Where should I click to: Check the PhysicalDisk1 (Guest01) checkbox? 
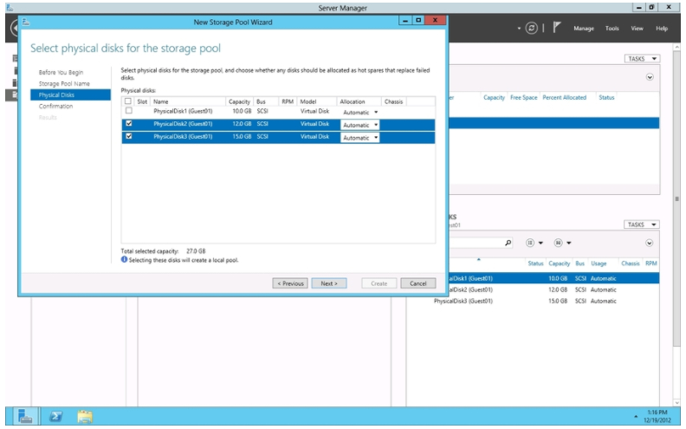[x=128, y=111]
